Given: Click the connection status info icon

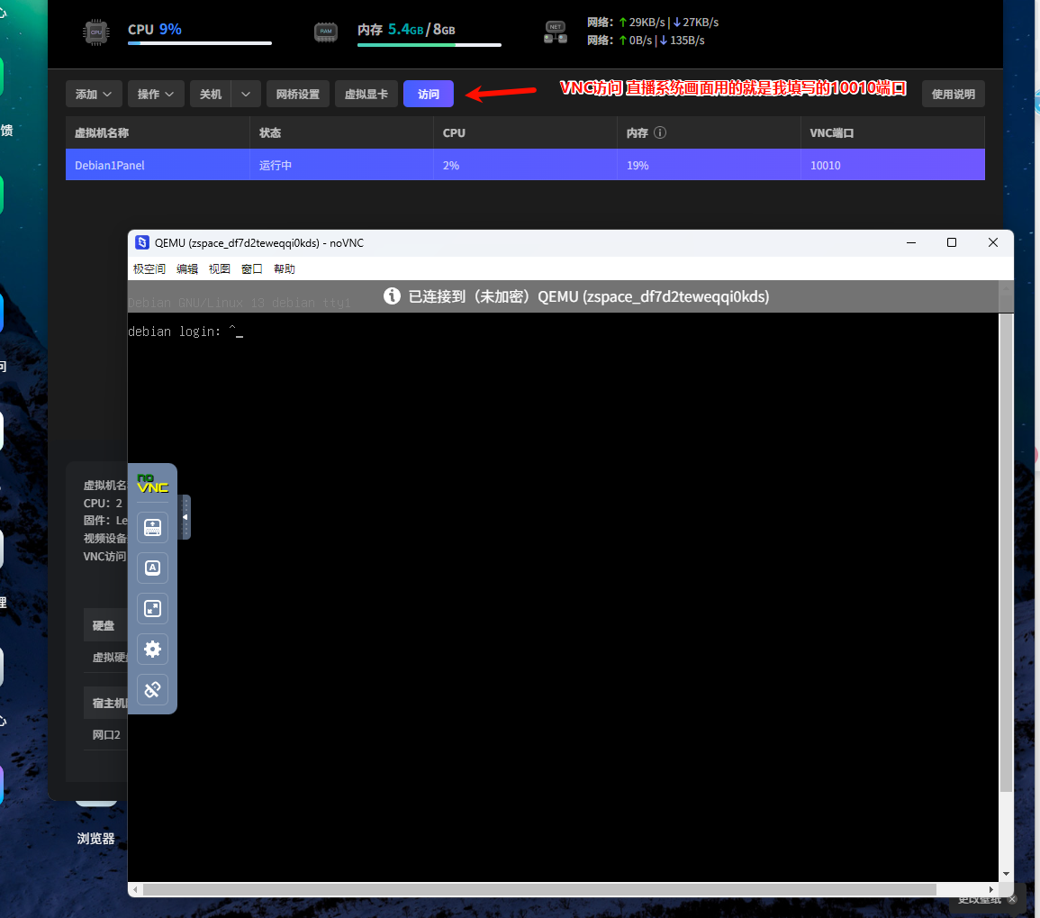Looking at the screenshot, I should click(392, 296).
